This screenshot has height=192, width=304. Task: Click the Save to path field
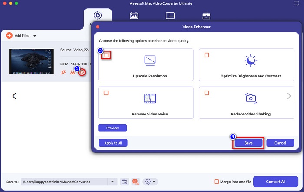(x=64, y=182)
